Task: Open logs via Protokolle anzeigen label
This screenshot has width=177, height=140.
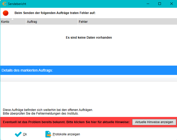Action: coord(66,134)
